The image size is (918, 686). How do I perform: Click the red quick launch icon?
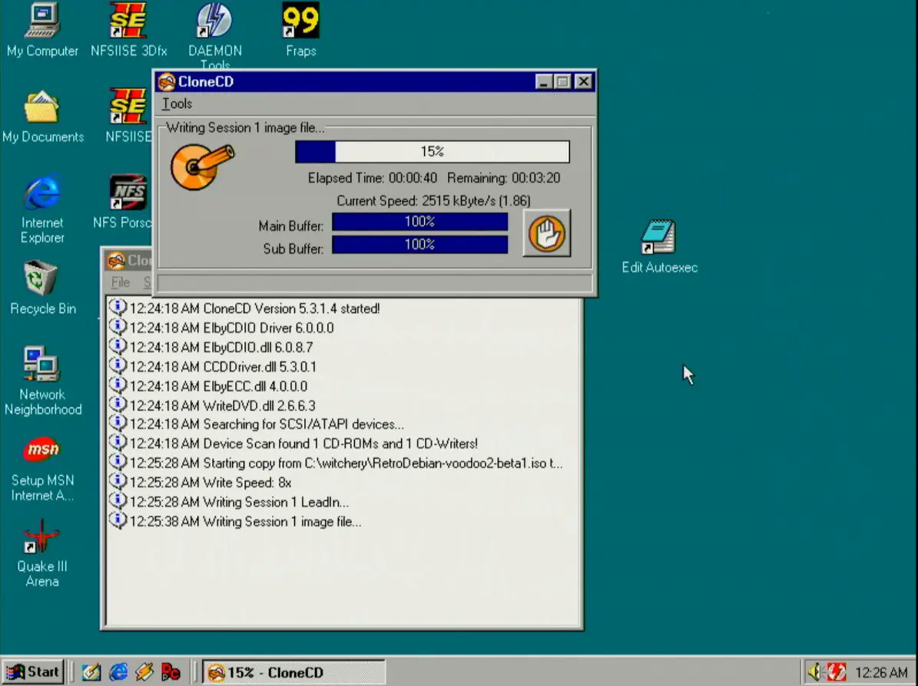[x=171, y=672]
